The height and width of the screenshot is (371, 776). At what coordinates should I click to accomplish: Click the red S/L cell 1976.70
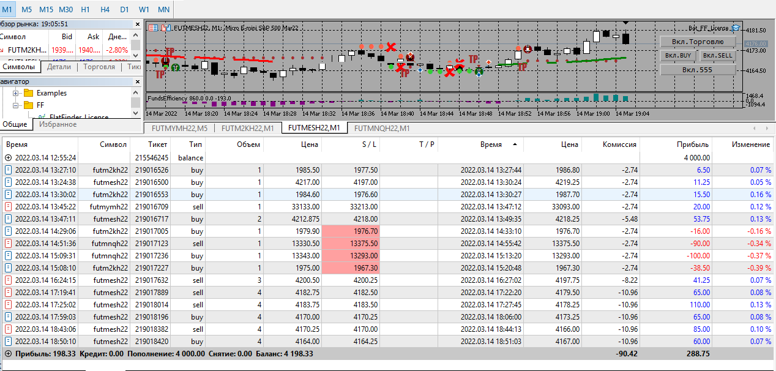point(351,231)
